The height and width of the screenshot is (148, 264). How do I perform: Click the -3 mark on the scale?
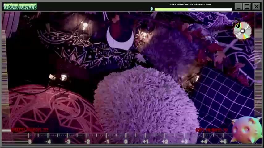click(68, 142)
